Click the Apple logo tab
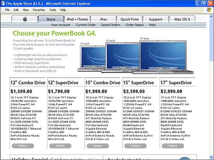This screenshot has width=214, height=160. 25,19
